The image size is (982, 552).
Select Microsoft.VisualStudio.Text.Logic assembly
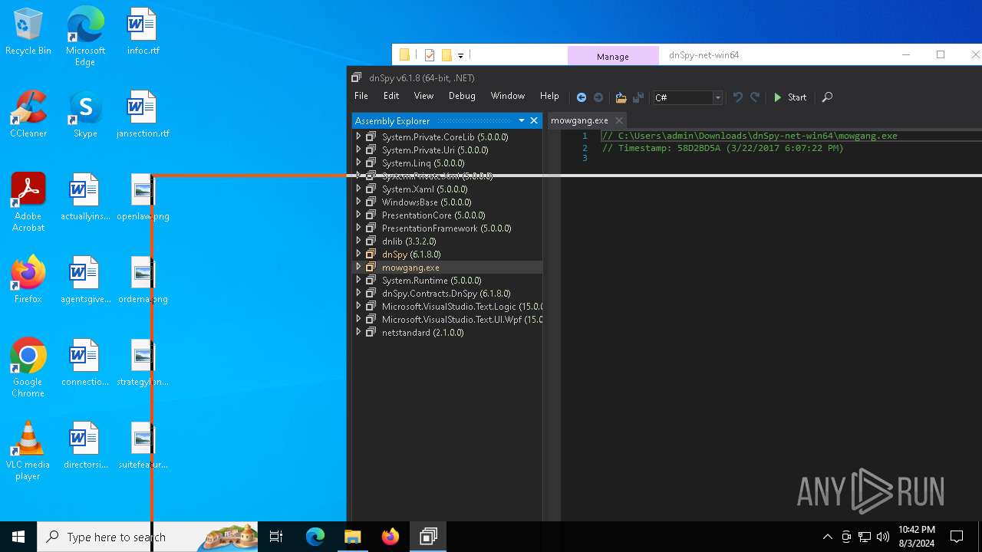point(462,307)
